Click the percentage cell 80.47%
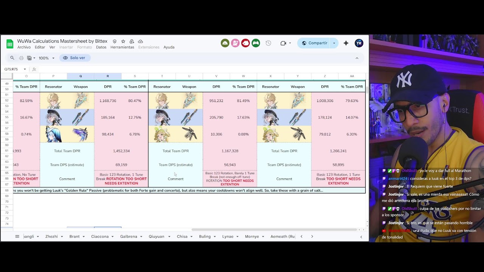Viewport: 484px width, 272px height. [x=135, y=101]
